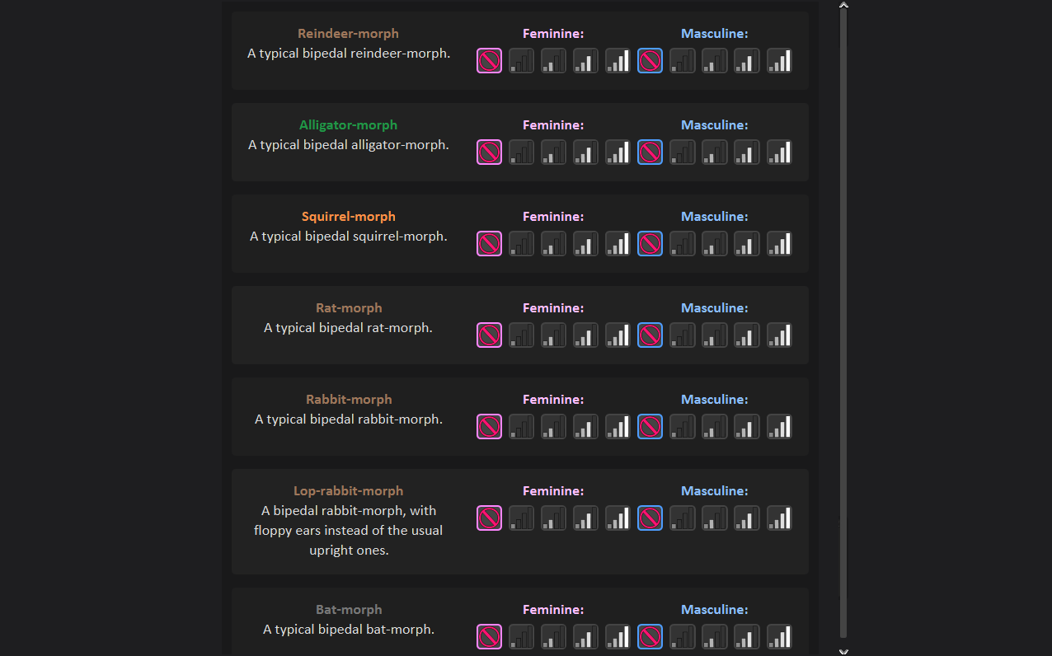Viewport: 1052px width, 656px height.
Task: Toggle masculine disabled icon for Lop-rabbit-morph
Action: pos(650,518)
